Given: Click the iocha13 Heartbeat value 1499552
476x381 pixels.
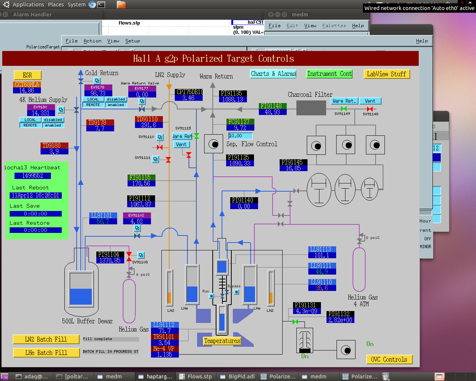Looking at the screenshot, I should (33, 176).
